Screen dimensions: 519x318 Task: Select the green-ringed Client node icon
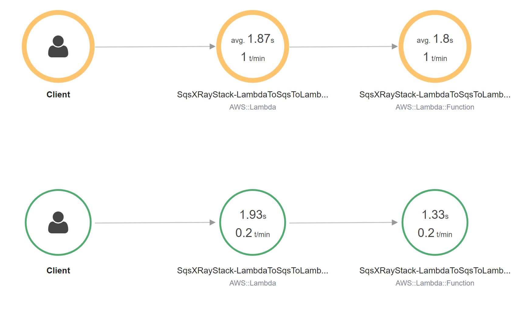pyautogui.click(x=58, y=222)
